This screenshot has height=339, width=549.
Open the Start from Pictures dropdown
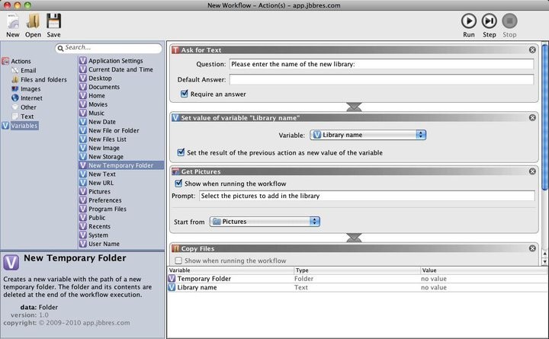(x=264, y=222)
